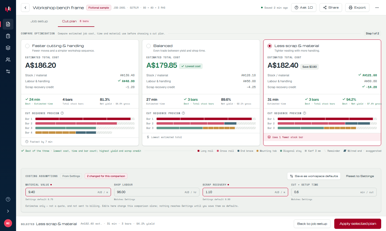Open the sliders settings icon in sidebar
This screenshot has height=231, width=386.
[x=8, y=71]
